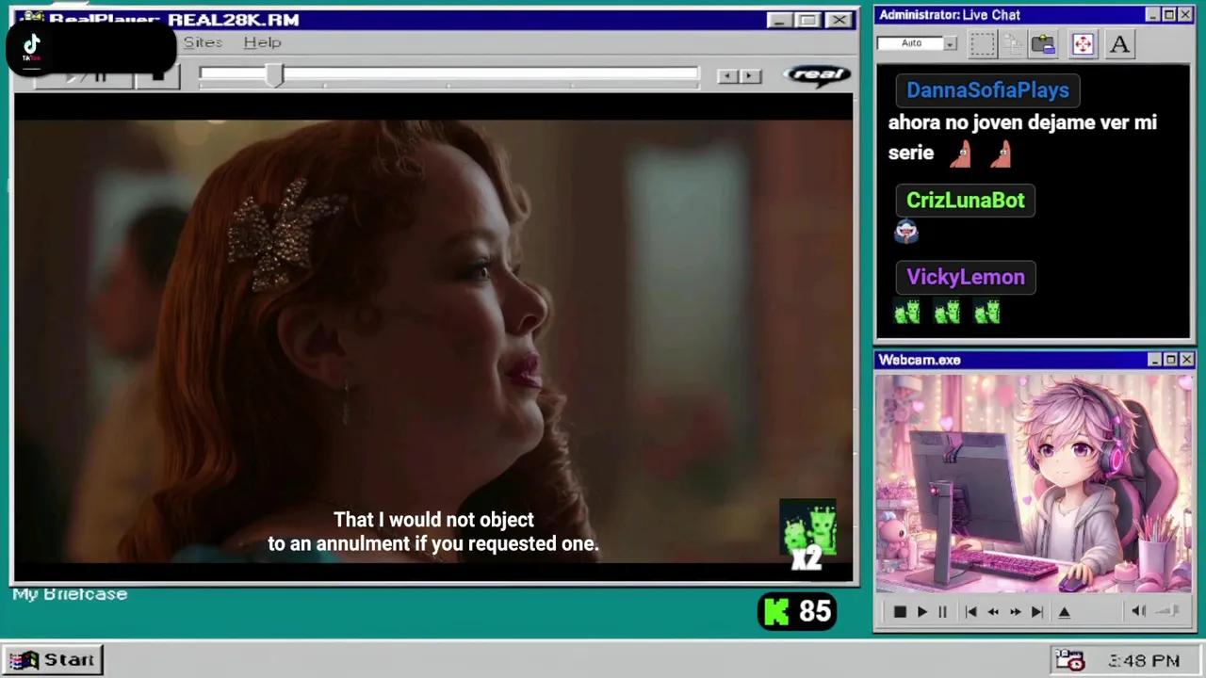Close the Webcam.exe window
The width and height of the screenshot is (1206, 678).
pos(1187,360)
